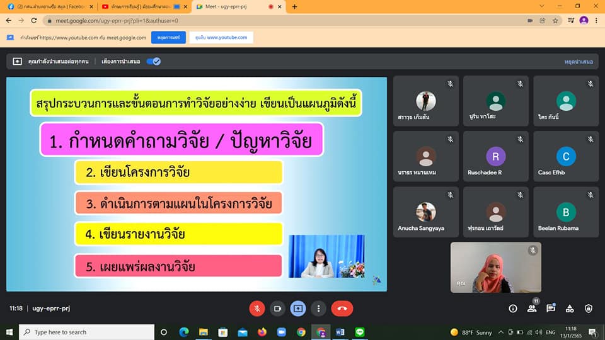
Task: Bookmark this page with star icon
Action: [555, 20]
